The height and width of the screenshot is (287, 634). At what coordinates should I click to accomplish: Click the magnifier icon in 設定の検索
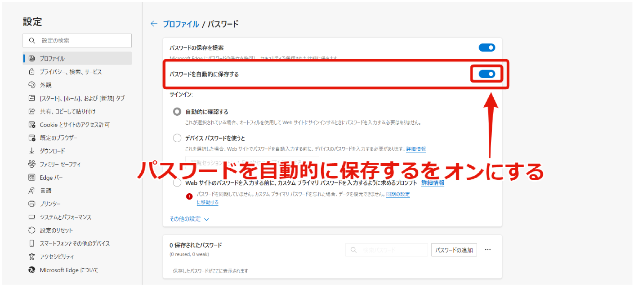[x=32, y=40]
